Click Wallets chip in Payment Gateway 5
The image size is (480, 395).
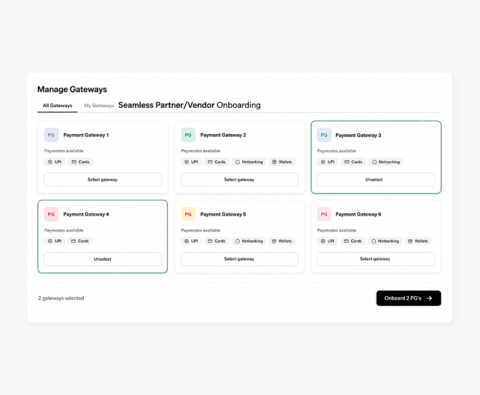click(282, 241)
